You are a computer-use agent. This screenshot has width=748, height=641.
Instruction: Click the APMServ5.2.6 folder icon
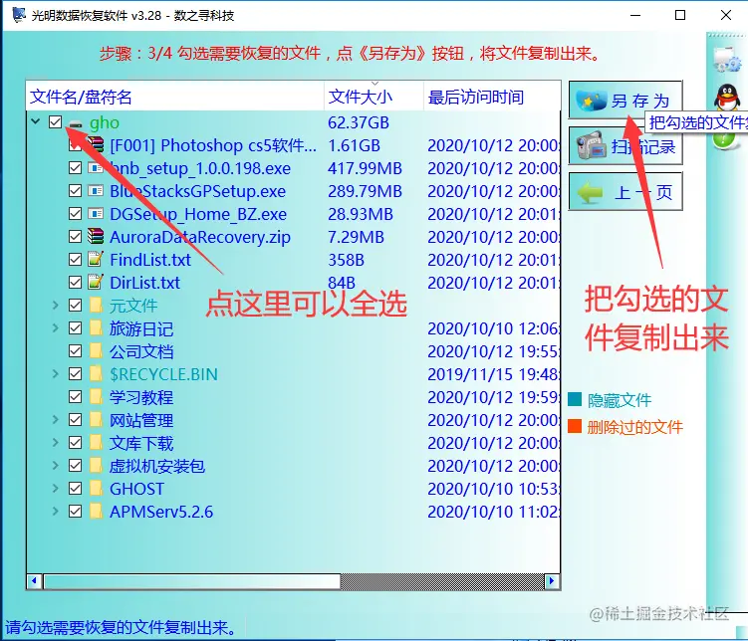[x=96, y=511]
